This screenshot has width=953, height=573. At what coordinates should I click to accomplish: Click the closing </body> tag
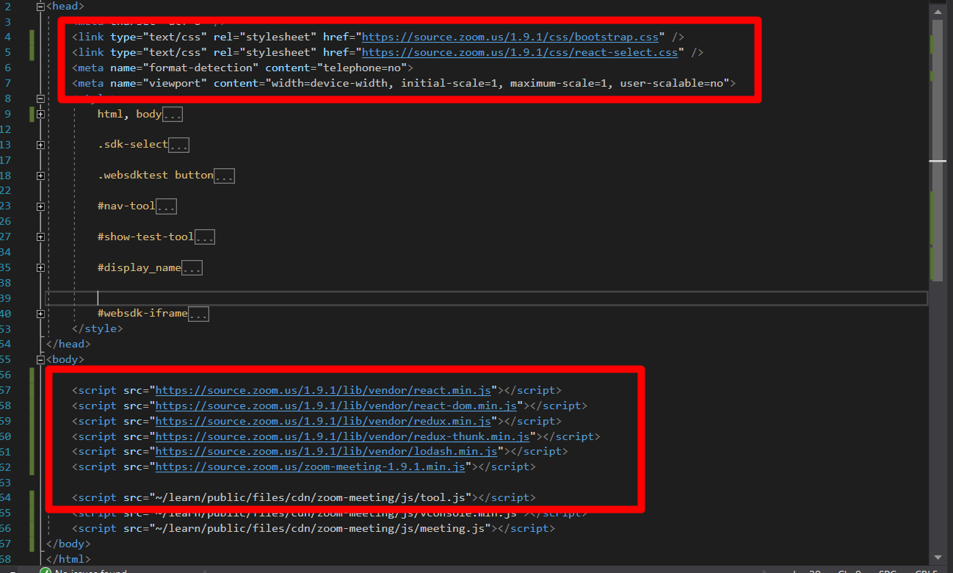coord(68,544)
